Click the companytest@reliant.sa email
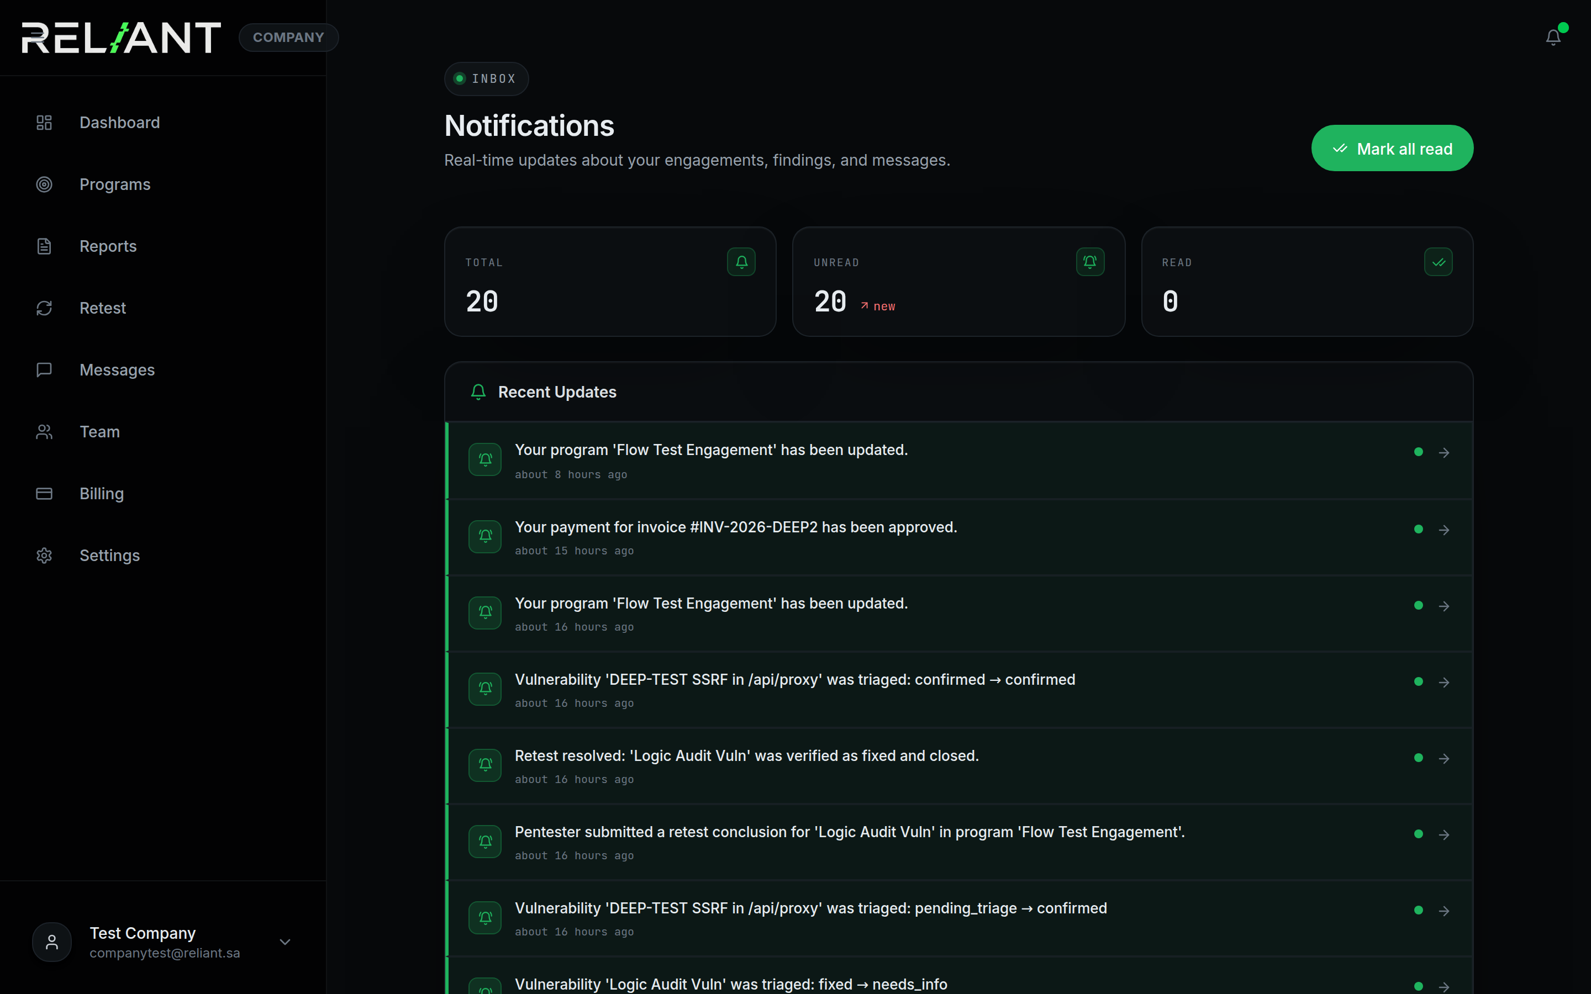 pos(165,953)
